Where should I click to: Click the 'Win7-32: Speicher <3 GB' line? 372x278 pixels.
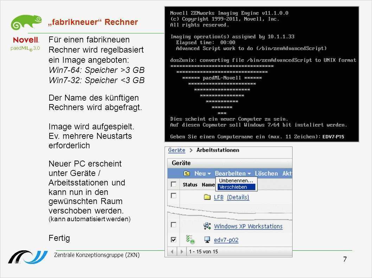[x=97, y=80]
